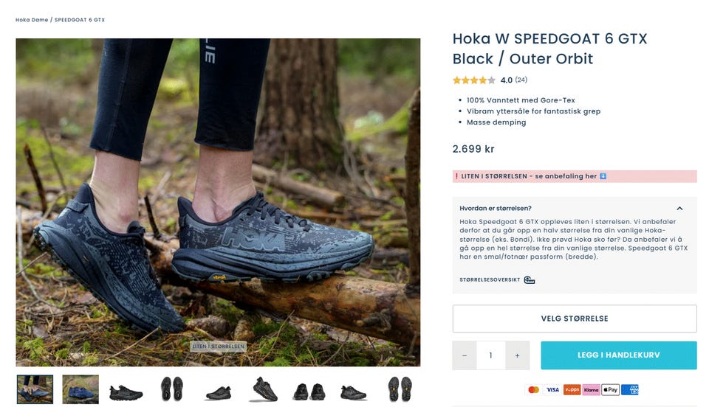Add to cart with 'Legg i handlekurv'
This screenshot has width=709, height=407.
(618, 355)
